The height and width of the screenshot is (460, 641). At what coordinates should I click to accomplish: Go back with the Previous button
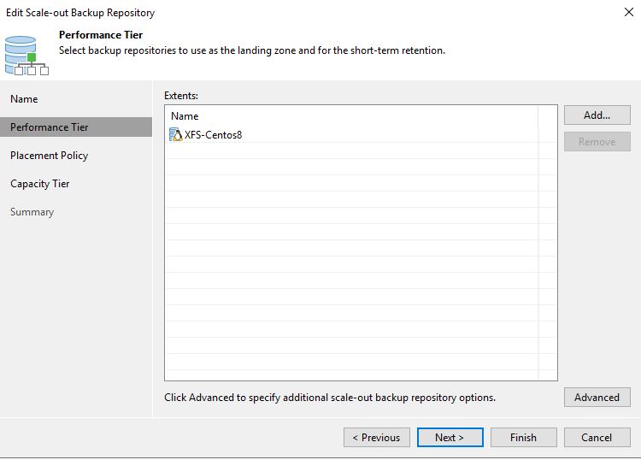click(x=377, y=438)
